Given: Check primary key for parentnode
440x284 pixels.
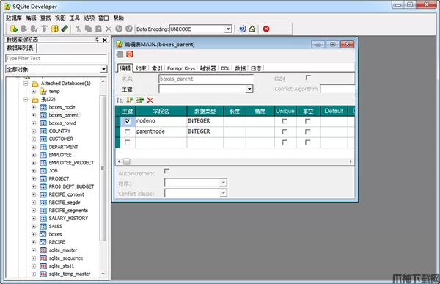Looking at the screenshot, I should click(127, 132).
